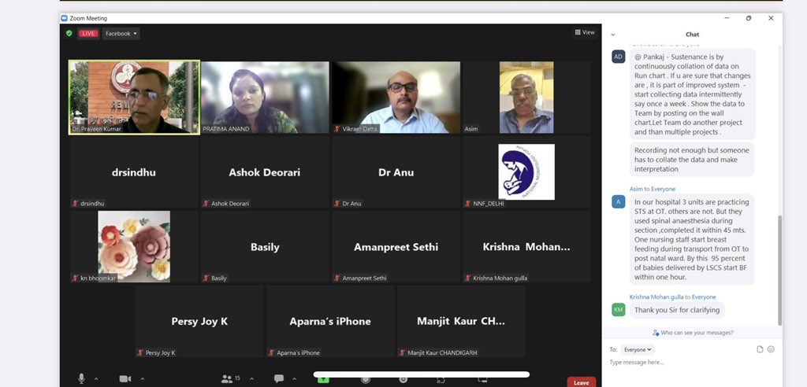Click the Zoom Meeting title bar icon
Image resolution: width=807 pixels, height=387 pixels.
tap(65, 19)
